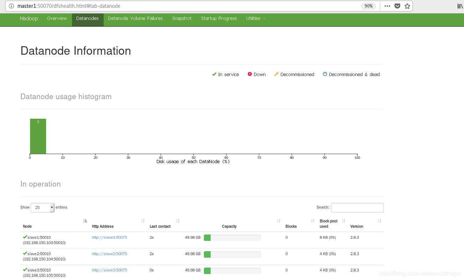Click the Search input field
The height and width of the screenshot is (280, 464).
[357, 208]
